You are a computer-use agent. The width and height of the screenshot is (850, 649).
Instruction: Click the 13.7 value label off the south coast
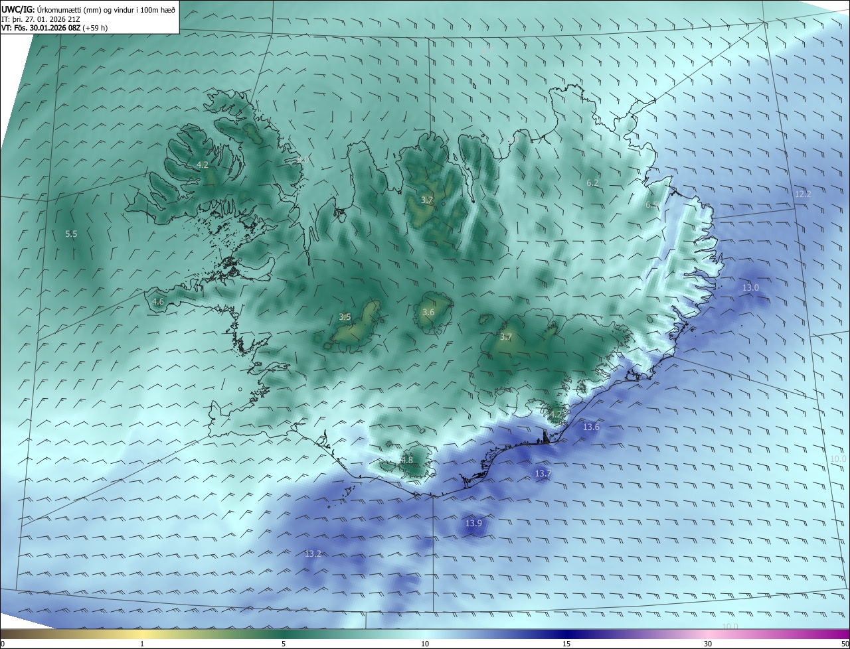click(x=543, y=473)
